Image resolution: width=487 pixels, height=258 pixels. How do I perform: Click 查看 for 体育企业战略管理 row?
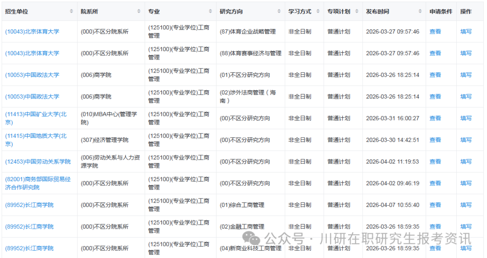tap(435, 32)
